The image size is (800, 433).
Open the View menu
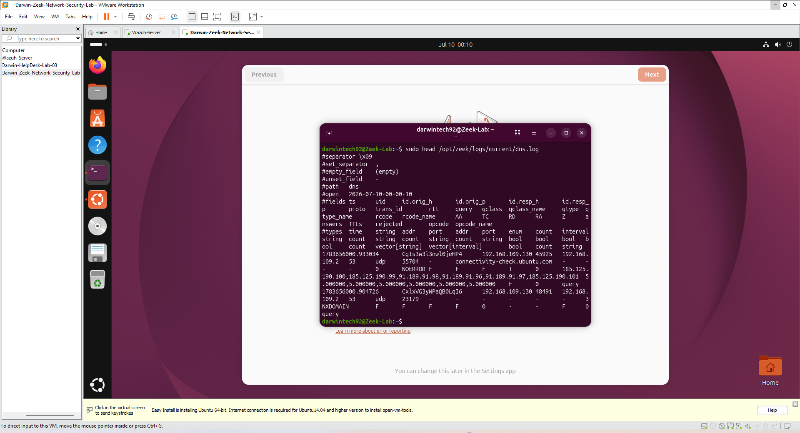(39, 17)
